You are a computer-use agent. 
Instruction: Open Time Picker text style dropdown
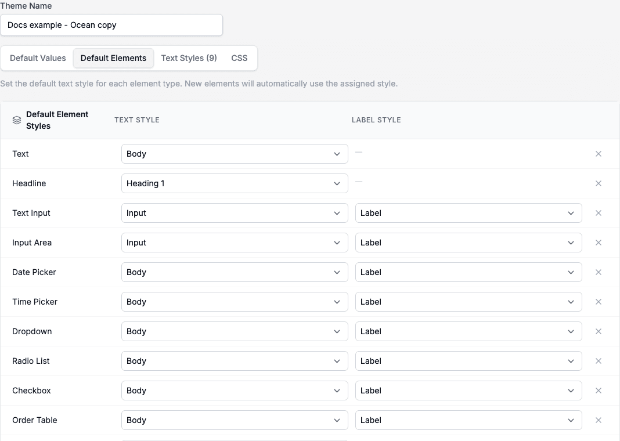pyautogui.click(x=235, y=302)
